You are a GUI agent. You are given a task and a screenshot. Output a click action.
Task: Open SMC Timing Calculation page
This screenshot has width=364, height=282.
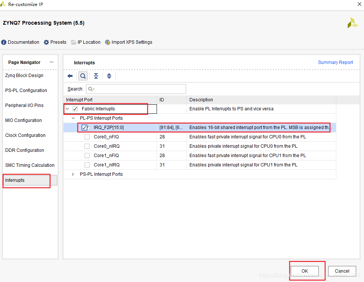pos(30,165)
